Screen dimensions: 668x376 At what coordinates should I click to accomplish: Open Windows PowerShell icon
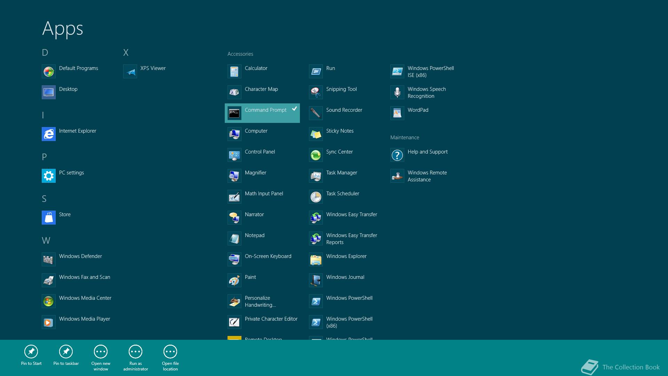pyautogui.click(x=316, y=301)
